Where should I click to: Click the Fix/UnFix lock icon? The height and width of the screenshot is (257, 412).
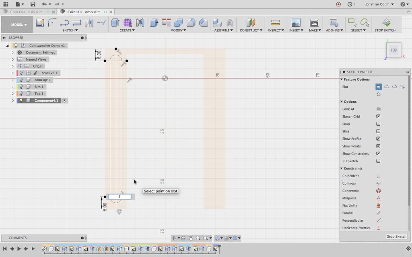378,206
